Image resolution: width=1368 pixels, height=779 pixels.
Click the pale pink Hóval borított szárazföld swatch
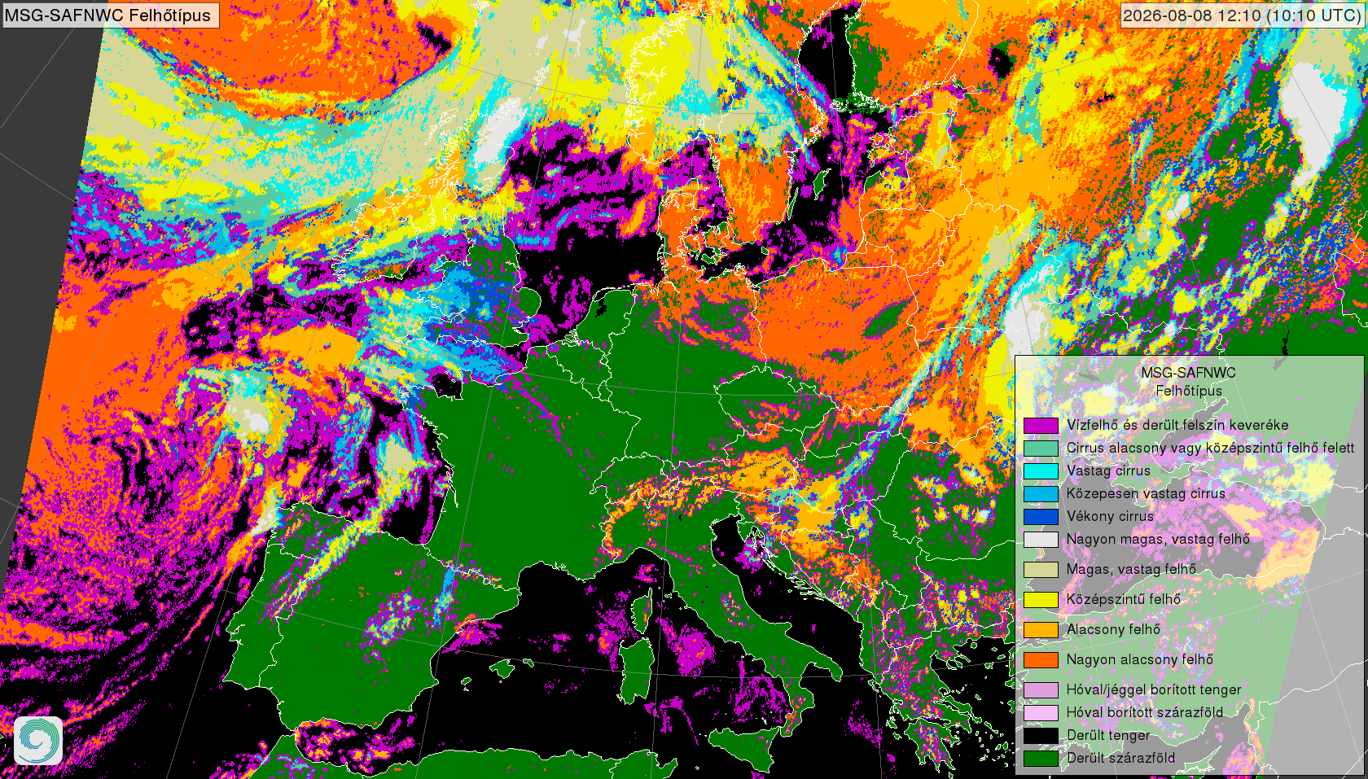(x=1041, y=713)
